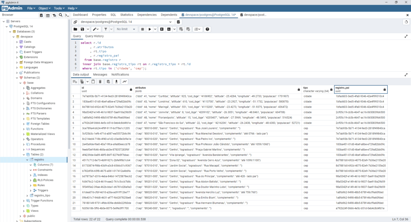Expand the Functions tree node
Viewport: 411px width, 222px height.
tap(24, 129)
